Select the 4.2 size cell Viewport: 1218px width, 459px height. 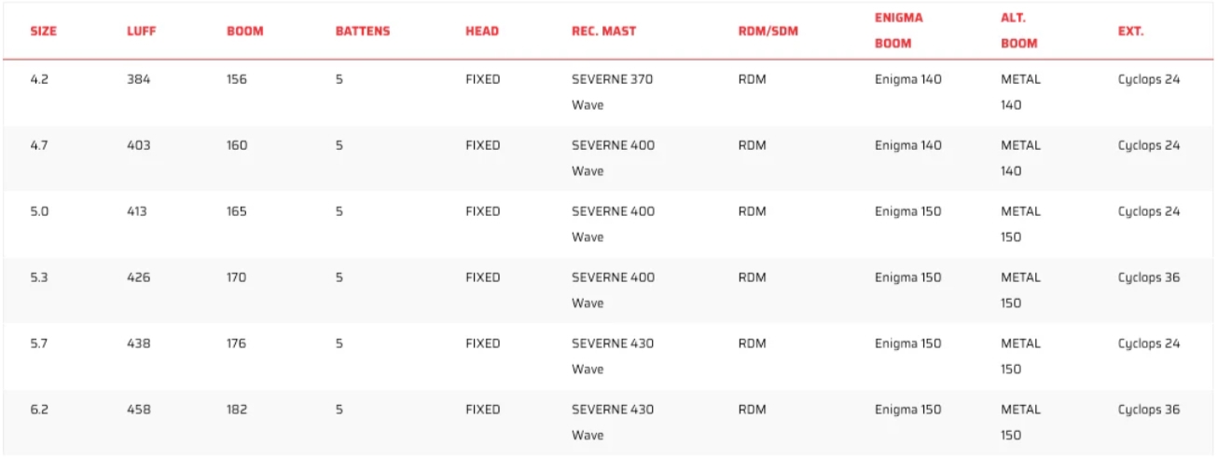click(x=39, y=79)
